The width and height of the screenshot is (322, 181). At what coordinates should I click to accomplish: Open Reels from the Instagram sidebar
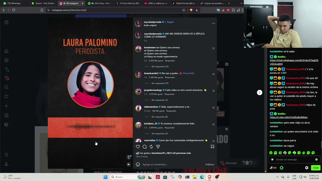tap(7, 60)
